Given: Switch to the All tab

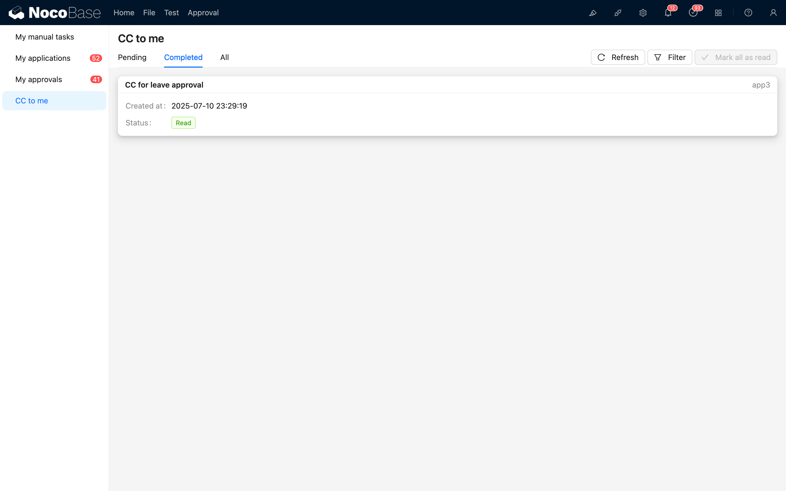Looking at the screenshot, I should pos(224,58).
